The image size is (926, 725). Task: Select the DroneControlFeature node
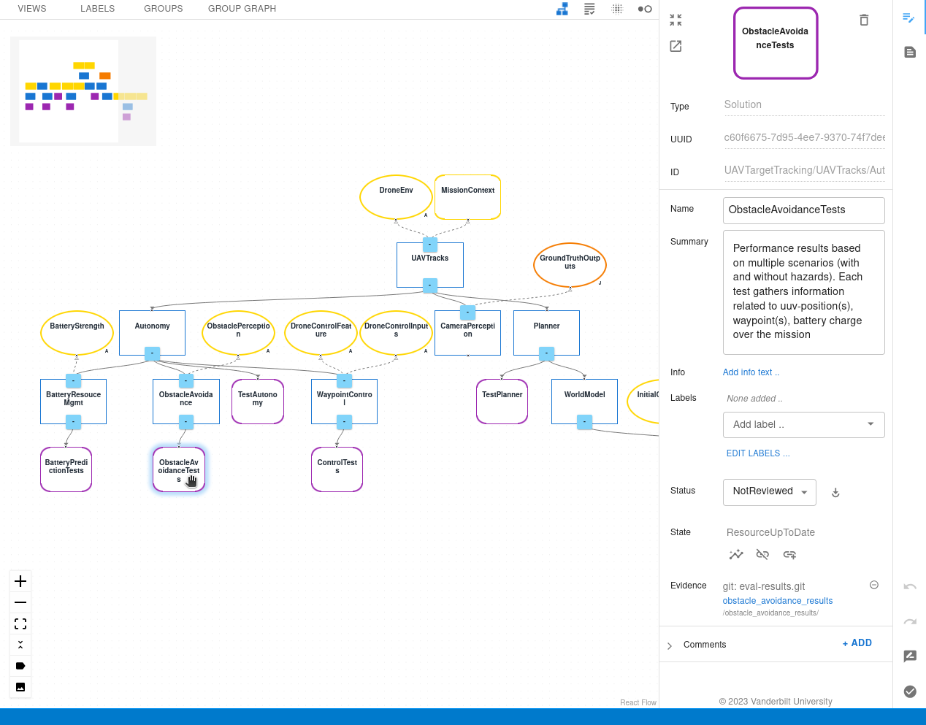321,333
